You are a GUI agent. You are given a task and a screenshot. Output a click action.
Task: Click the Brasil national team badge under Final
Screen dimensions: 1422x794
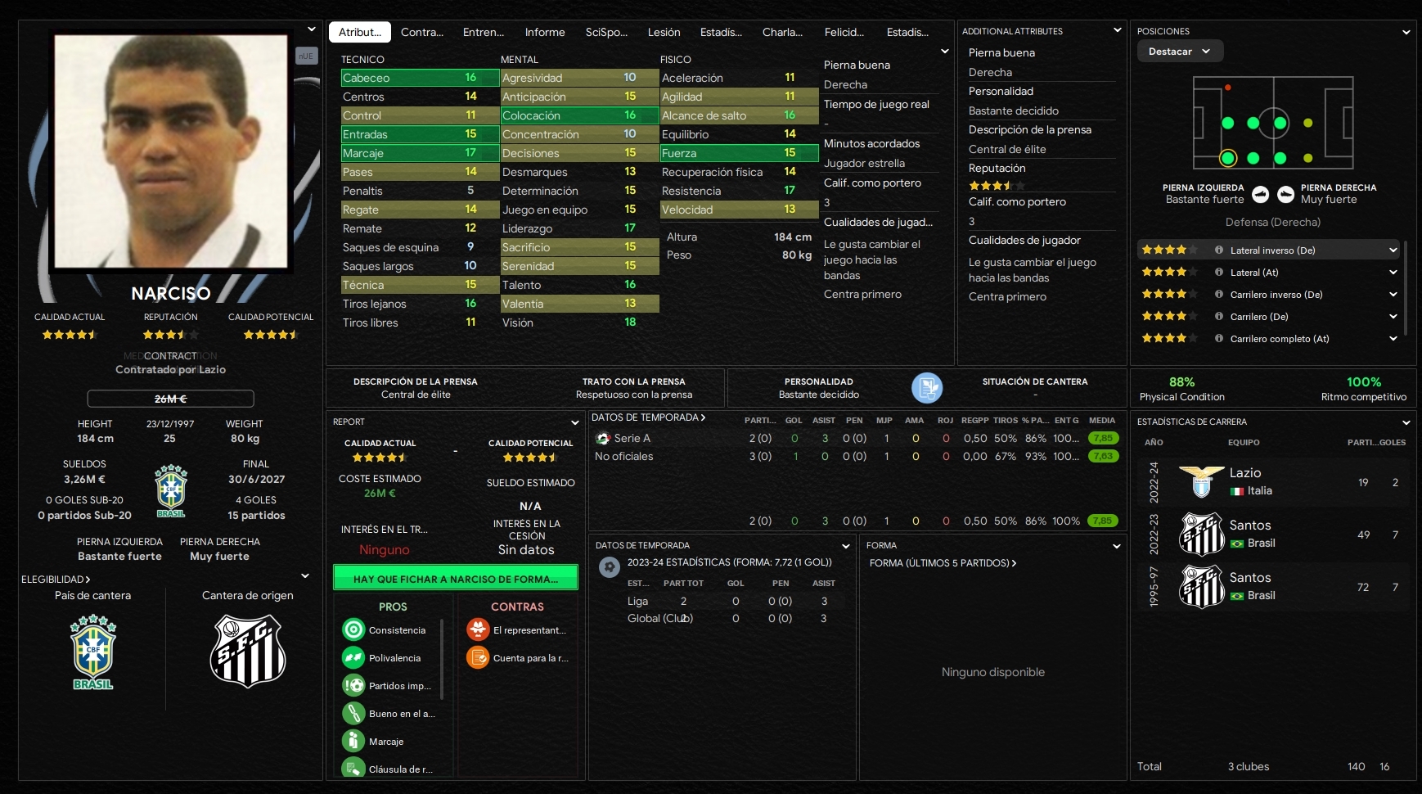click(171, 491)
